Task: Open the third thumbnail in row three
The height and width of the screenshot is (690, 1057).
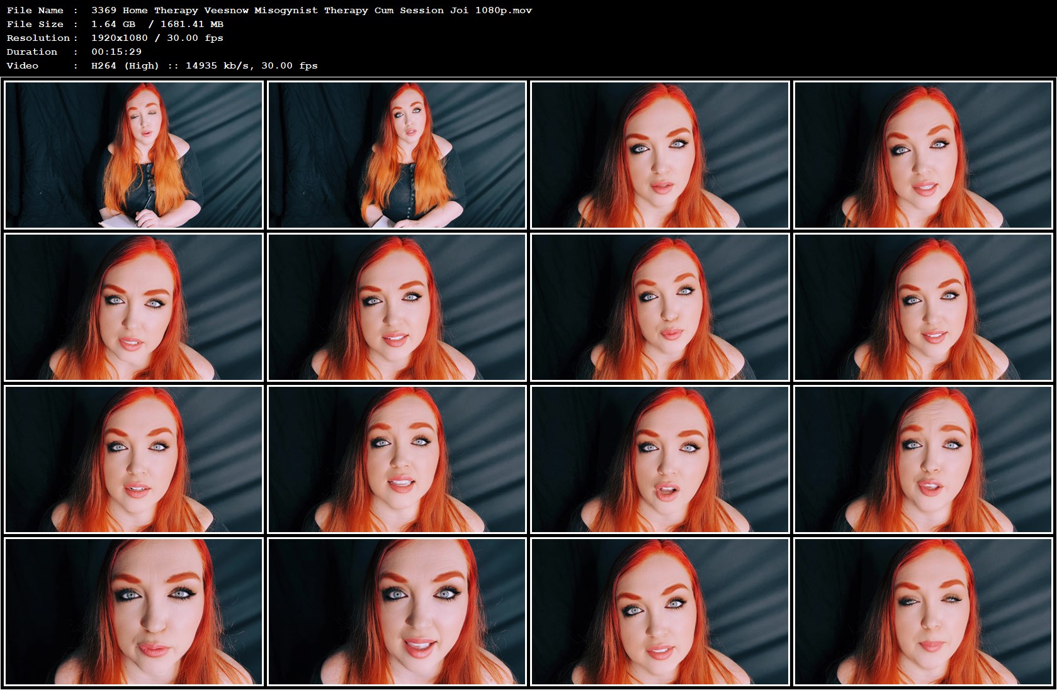Action: click(660, 459)
